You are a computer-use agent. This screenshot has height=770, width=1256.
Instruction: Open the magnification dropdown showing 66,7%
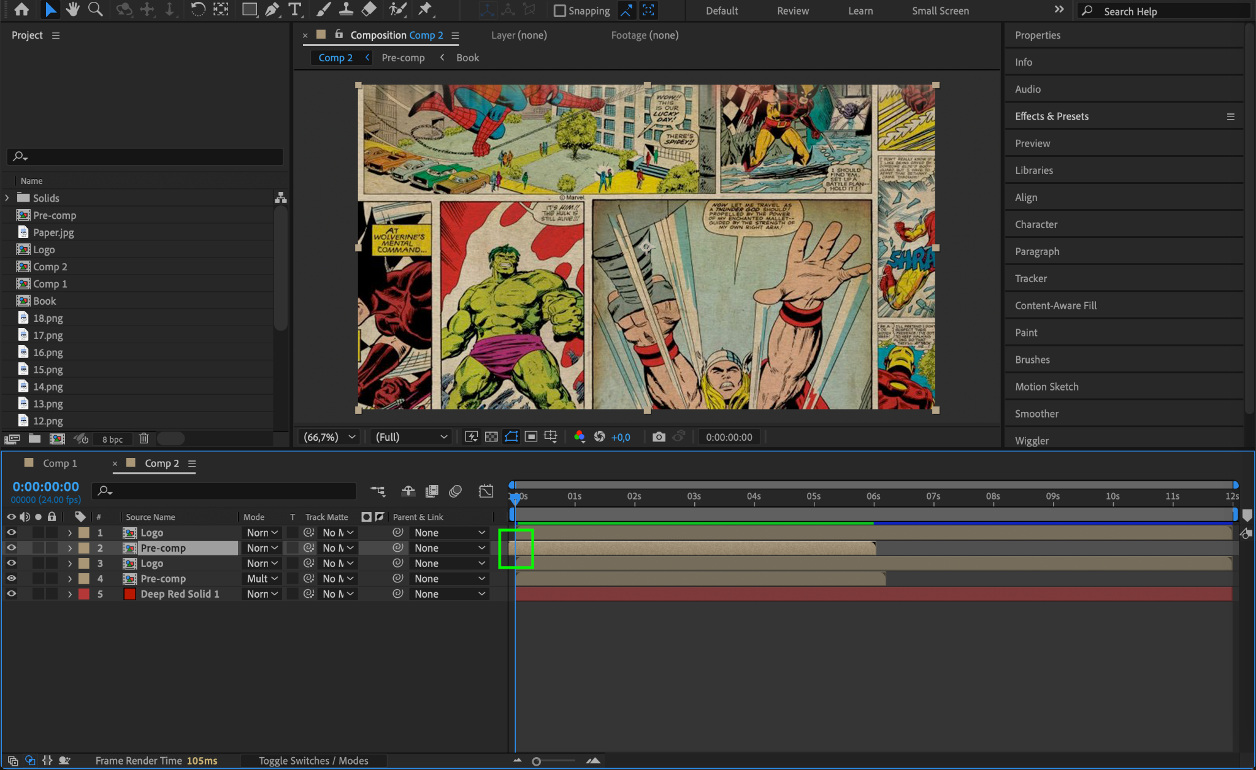click(x=330, y=436)
